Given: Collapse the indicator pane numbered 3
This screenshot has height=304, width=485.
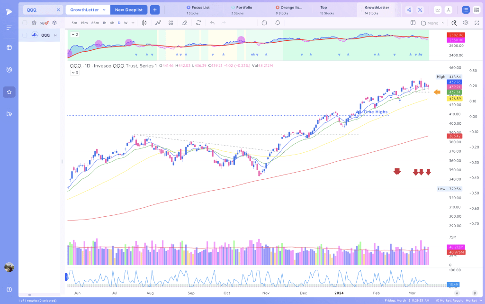Looking at the screenshot, I should (75, 73).
